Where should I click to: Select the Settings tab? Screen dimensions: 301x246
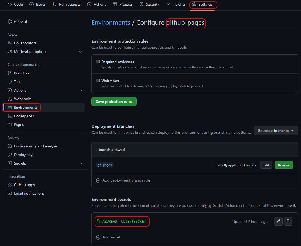pyautogui.click(x=202, y=4)
